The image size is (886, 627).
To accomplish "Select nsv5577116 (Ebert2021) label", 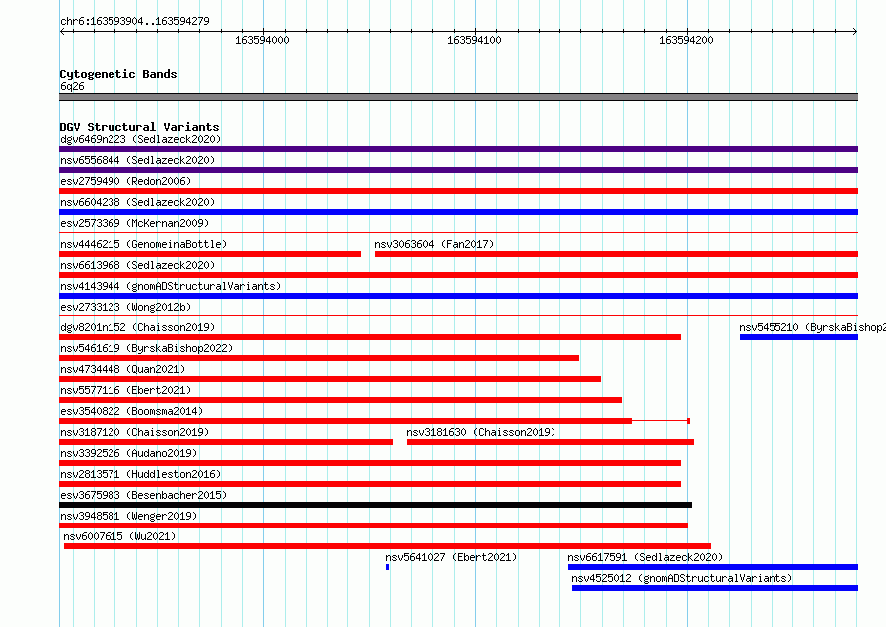I will [x=125, y=390].
